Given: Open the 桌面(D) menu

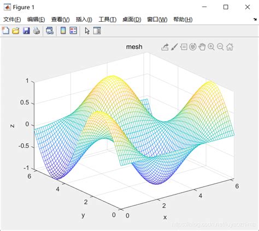Looking at the screenshot, I should click(132, 19).
